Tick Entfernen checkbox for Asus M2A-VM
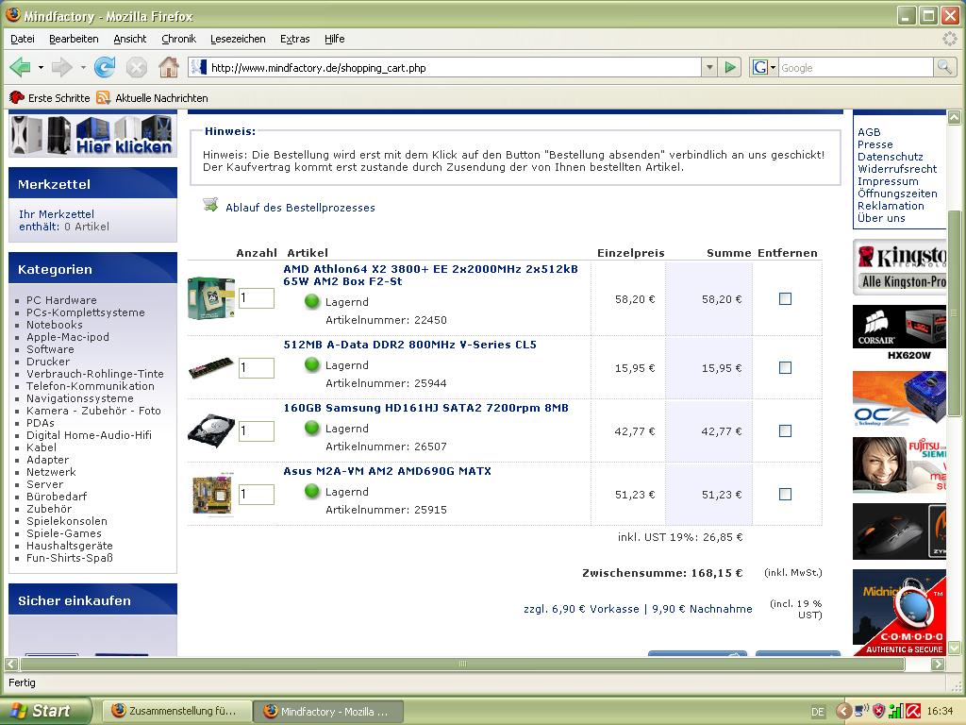This screenshot has height=725, width=966. [785, 494]
